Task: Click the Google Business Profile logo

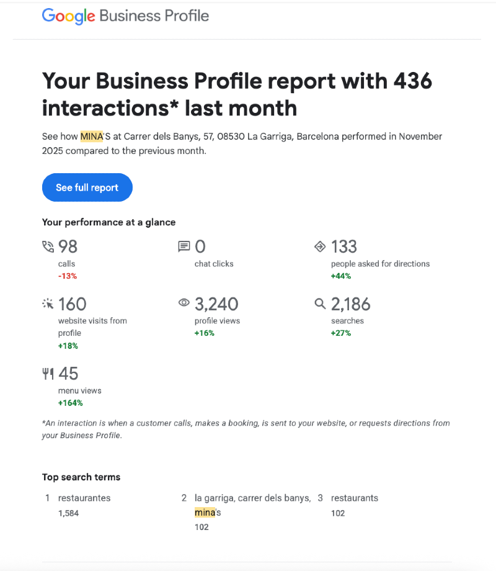Action: (125, 17)
